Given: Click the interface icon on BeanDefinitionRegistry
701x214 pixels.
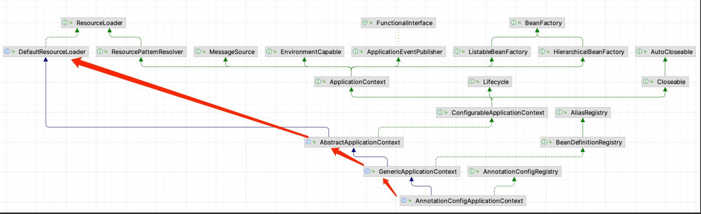Looking at the screenshot, I should pos(545,142).
